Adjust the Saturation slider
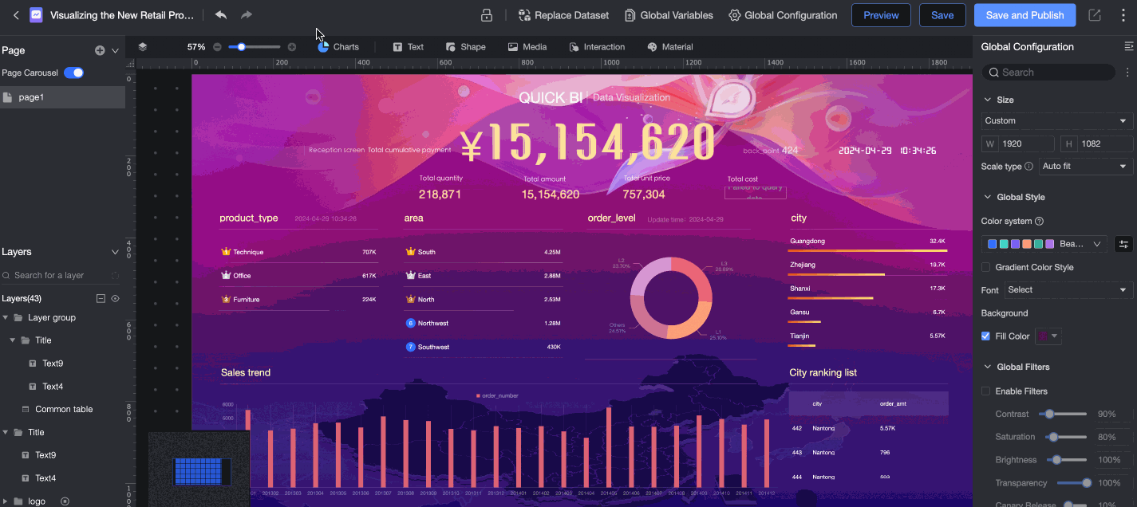This screenshot has height=507, width=1137. point(1054,437)
